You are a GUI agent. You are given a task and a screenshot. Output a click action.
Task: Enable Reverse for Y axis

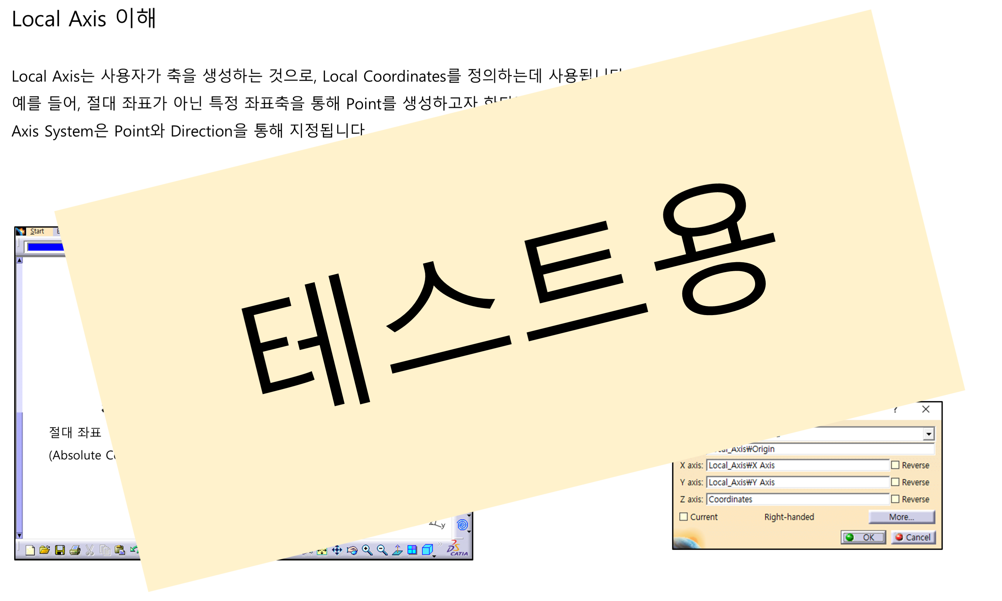click(x=895, y=482)
